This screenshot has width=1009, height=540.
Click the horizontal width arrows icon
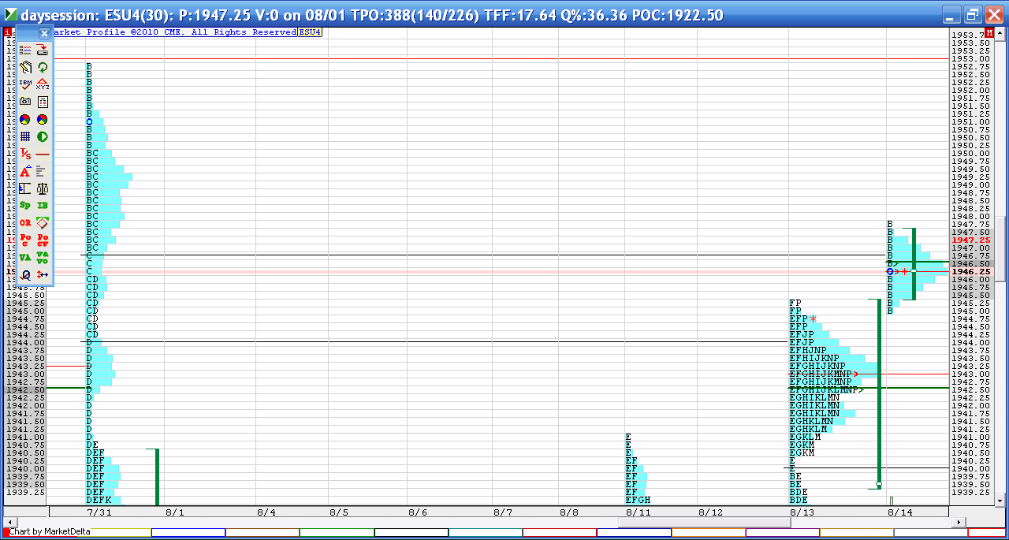coord(43,275)
